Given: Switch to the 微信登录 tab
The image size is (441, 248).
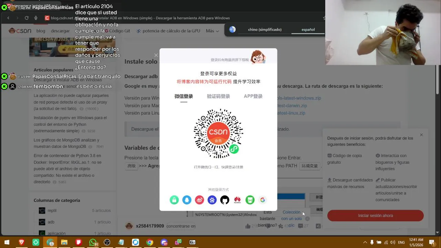Looking at the screenshot, I should coord(184,96).
